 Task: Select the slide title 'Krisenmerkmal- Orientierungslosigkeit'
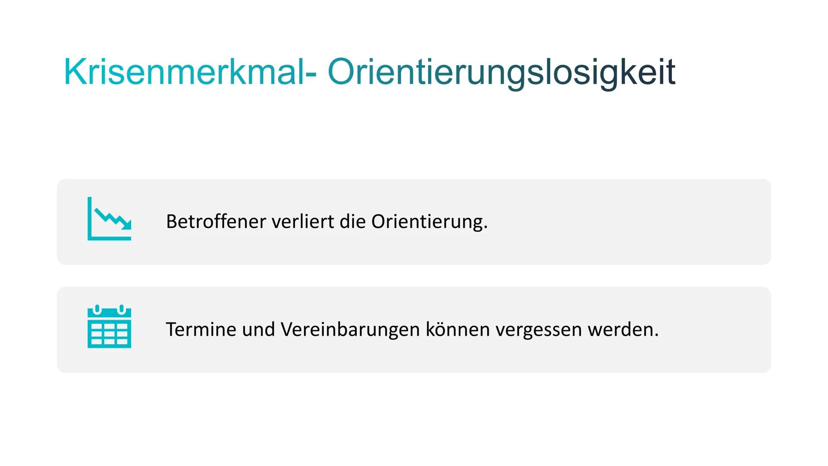click(x=369, y=72)
